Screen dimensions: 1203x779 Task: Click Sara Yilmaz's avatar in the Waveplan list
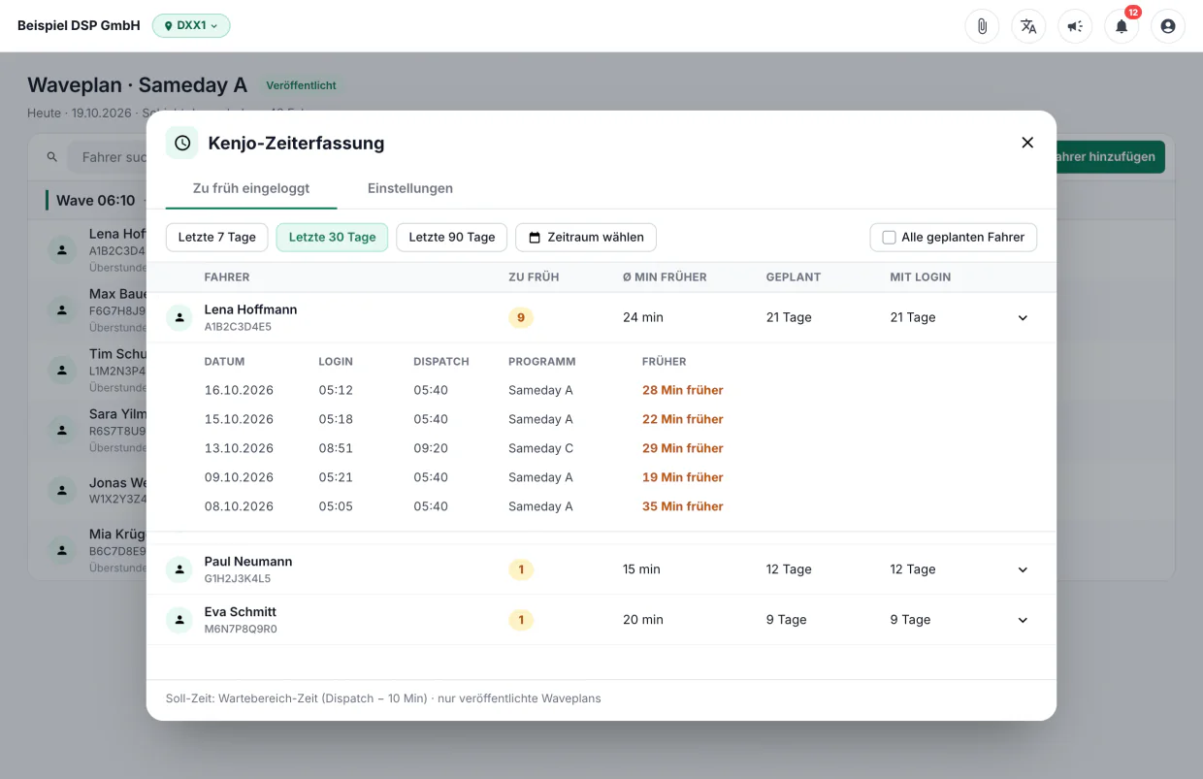[x=62, y=430]
